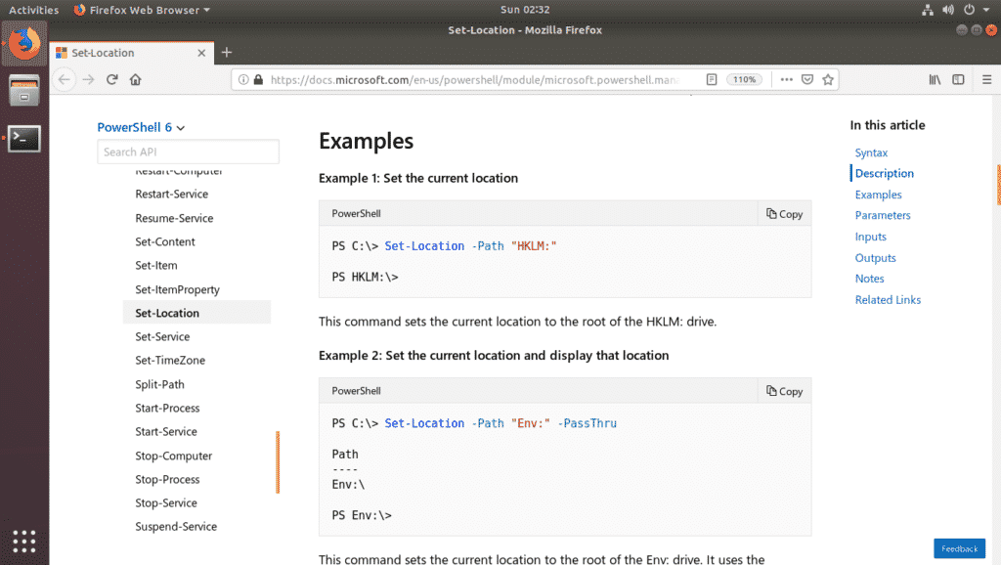Bookmark this page with the star icon

[828, 79]
